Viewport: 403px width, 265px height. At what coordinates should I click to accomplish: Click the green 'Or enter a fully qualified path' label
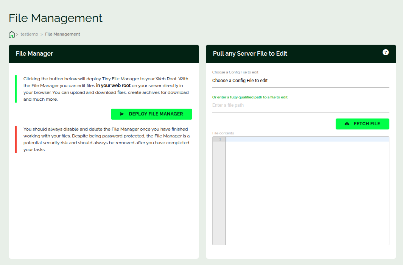pyautogui.click(x=250, y=97)
